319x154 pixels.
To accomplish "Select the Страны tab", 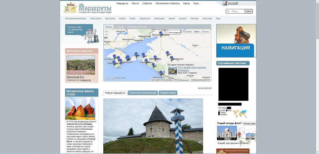I will tap(120, 27).
